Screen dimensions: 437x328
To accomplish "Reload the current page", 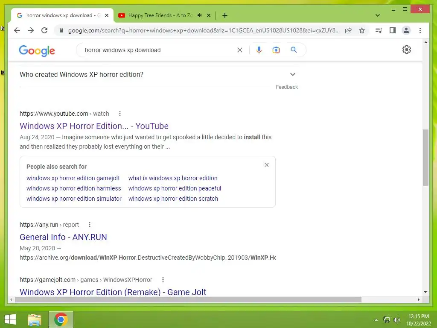I will (44, 30).
